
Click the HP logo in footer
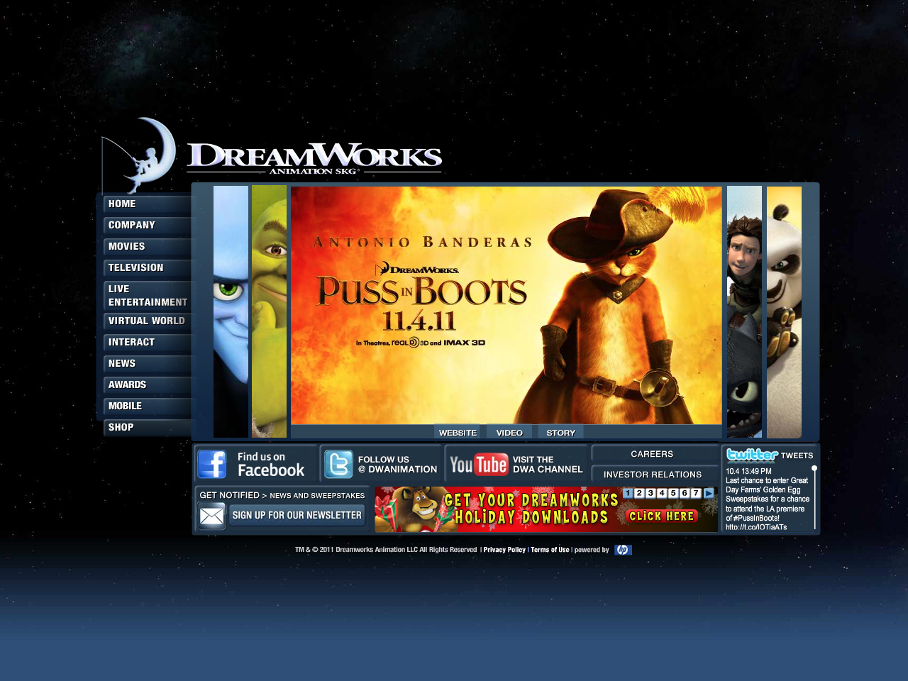click(623, 550)
